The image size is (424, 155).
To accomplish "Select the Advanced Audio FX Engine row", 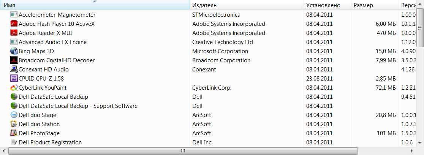I will click(52, 42).
